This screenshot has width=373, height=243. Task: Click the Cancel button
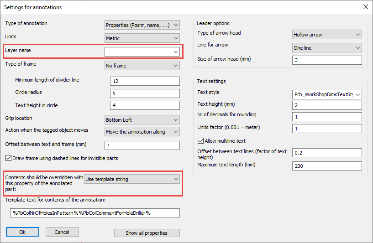(62, 232)
